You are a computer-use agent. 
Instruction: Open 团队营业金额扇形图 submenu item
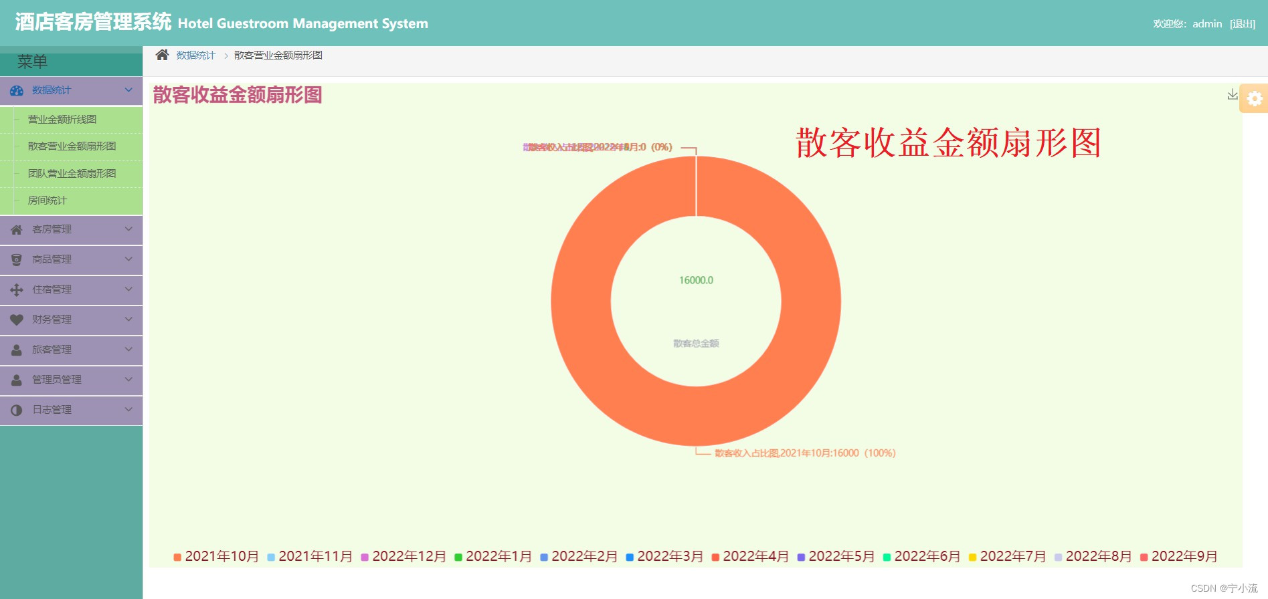(x=72, y=173)
